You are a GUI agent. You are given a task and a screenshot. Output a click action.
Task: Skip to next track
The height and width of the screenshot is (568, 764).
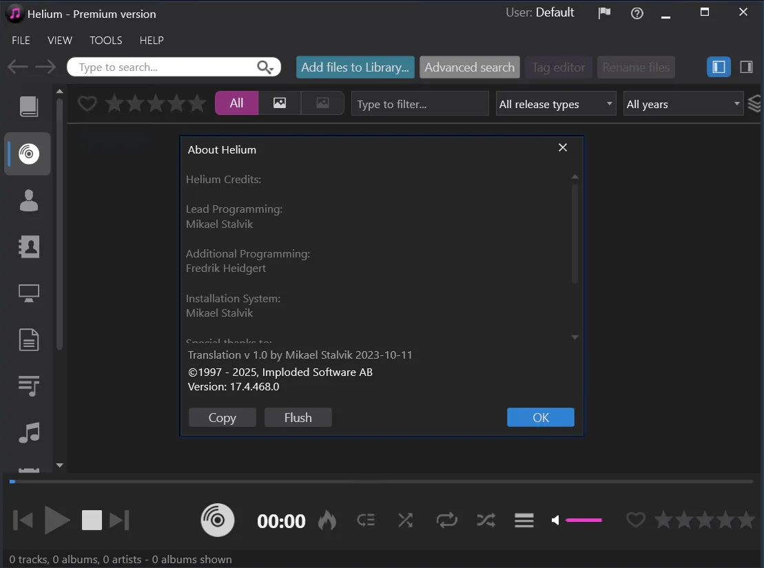click(x=119, y=520)
